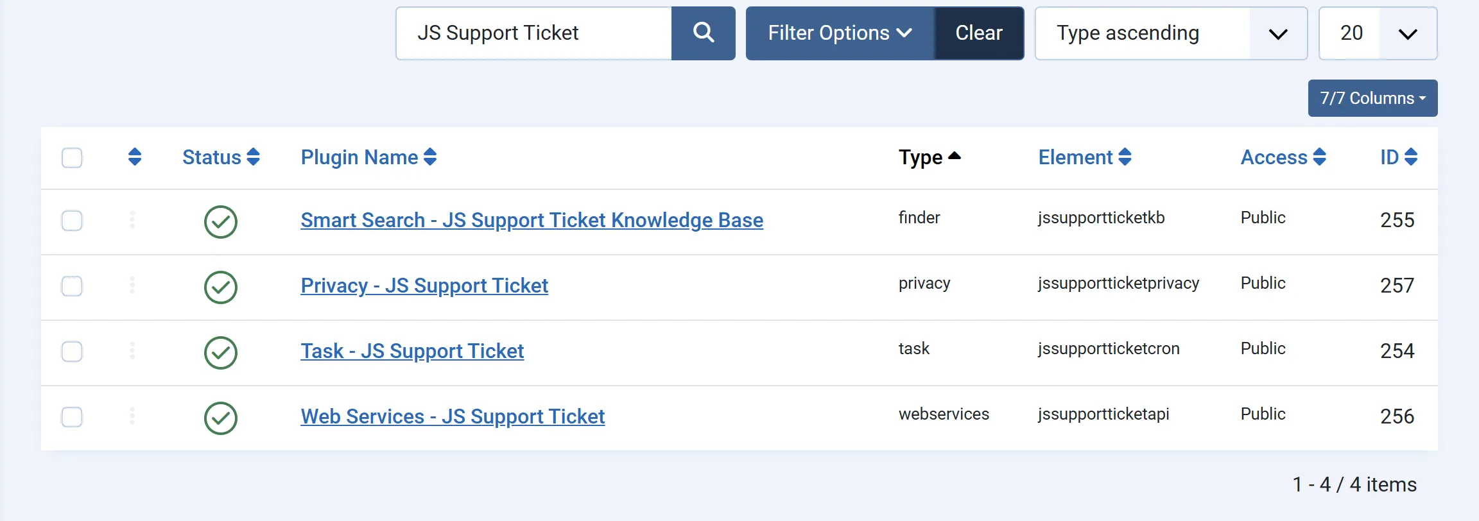Toggle status of Smart Search Knowledge Base plugin
Screen dimensions: 1479x521
pos(221,222)
